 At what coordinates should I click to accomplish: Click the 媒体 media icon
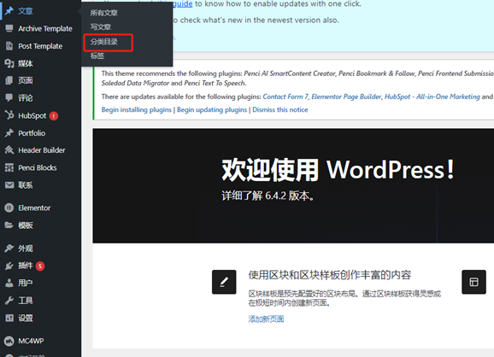[9, 63]
